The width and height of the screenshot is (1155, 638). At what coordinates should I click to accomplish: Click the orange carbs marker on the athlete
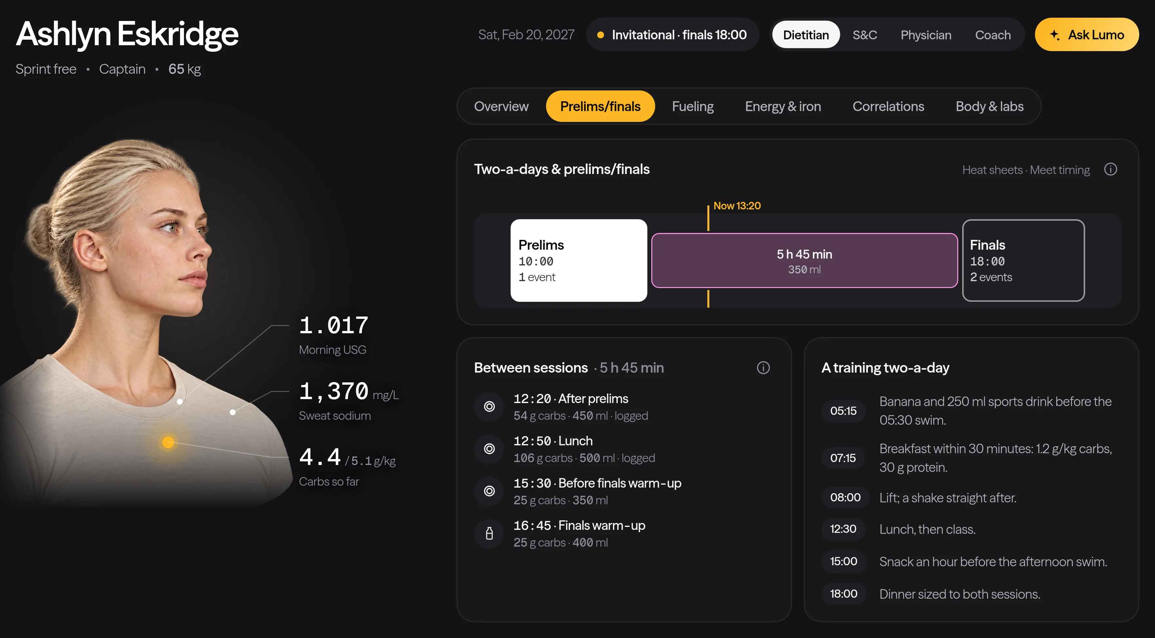point(168,442)
